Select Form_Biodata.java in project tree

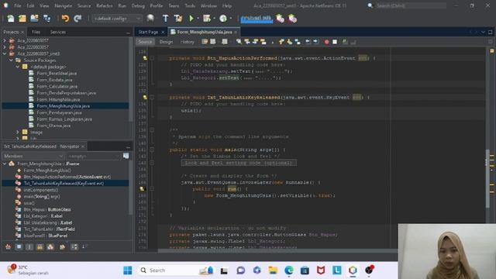(54, 80)
